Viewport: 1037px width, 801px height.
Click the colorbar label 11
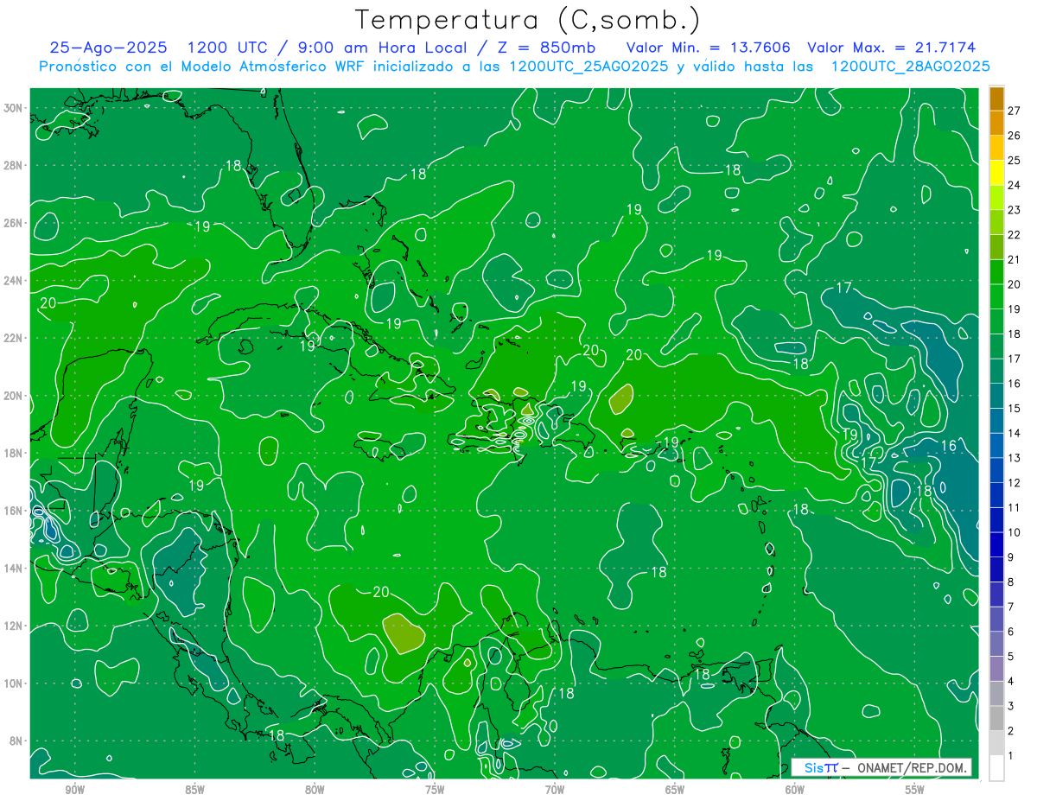click(x=1015, y=507)
